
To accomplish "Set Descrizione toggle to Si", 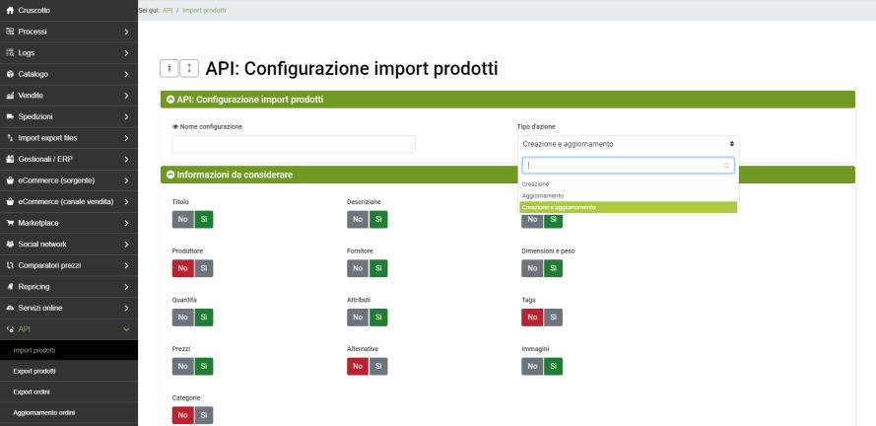I will [378, 220].
